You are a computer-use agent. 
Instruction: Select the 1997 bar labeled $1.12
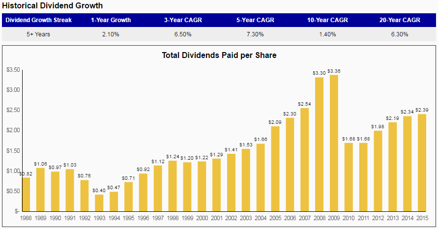[x=158, y=188]
